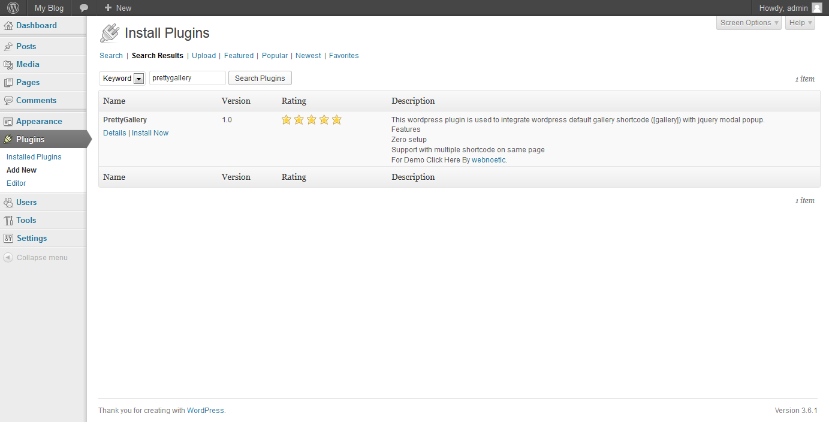Open PrettyGallery Details link

[114, 133]
